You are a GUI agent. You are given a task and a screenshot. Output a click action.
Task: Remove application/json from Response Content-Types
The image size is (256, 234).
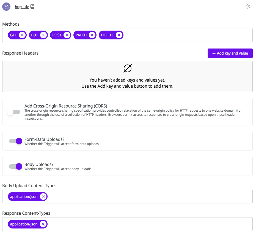tap(43, 224)
